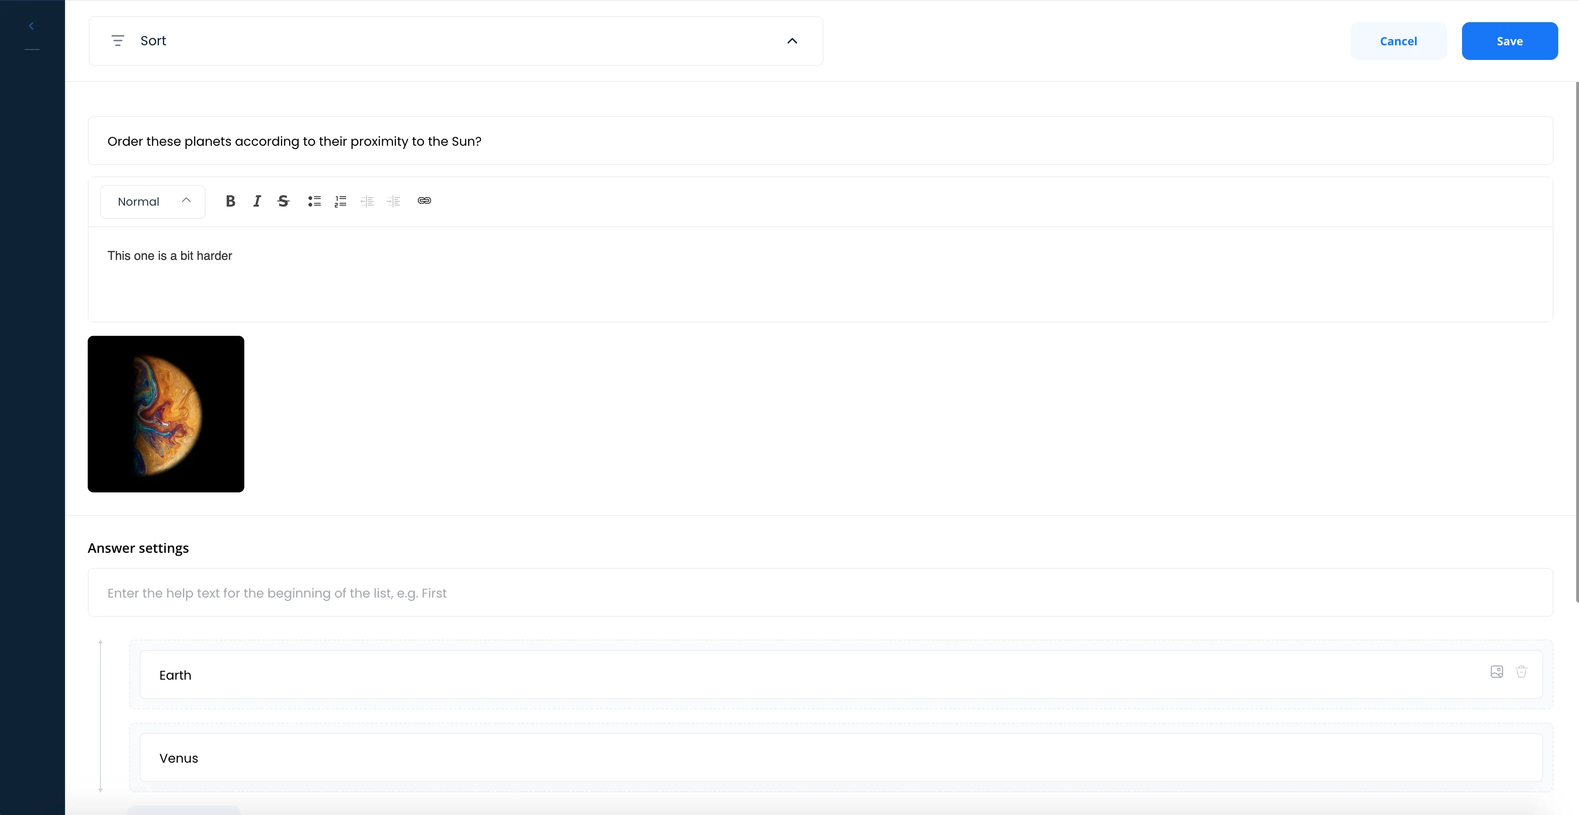
Task: Apply italic formatting
Action: tap(257, 201)
